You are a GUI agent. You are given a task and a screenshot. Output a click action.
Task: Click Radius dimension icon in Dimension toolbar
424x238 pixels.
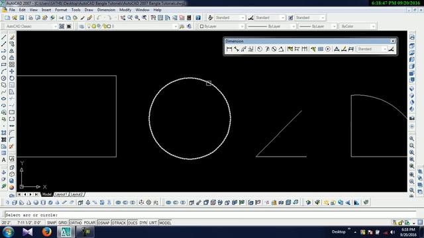pyautogui.click(x=260, y=49)
